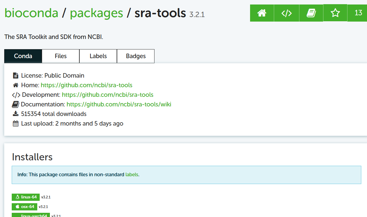Go to the bioconda breadcrumb link
The image size is (367, 217).
pyautogui.click(x=31, y=13)
